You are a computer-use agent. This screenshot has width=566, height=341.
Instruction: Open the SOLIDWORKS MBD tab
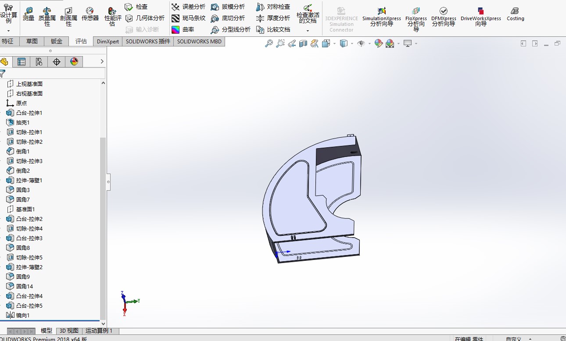tap(200, 41)
